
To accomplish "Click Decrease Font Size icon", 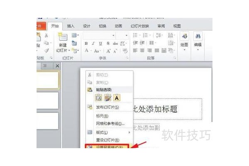I will pos(115,51).
